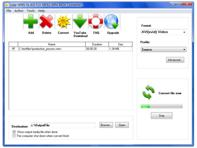This screenshot has width=197, height=148.
Task: Click the green Convert file now arrows icon
Action: pyautogui.click(x=148, y=92)
